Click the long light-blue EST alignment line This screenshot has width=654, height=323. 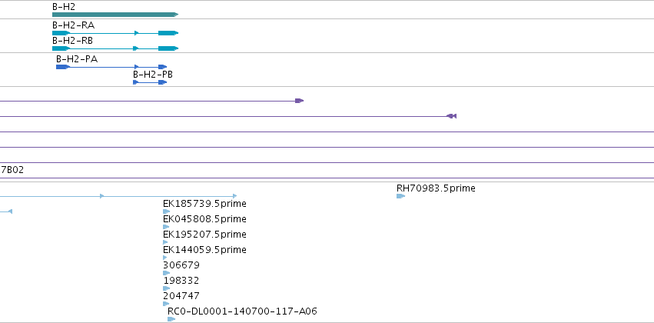(118, 196)
